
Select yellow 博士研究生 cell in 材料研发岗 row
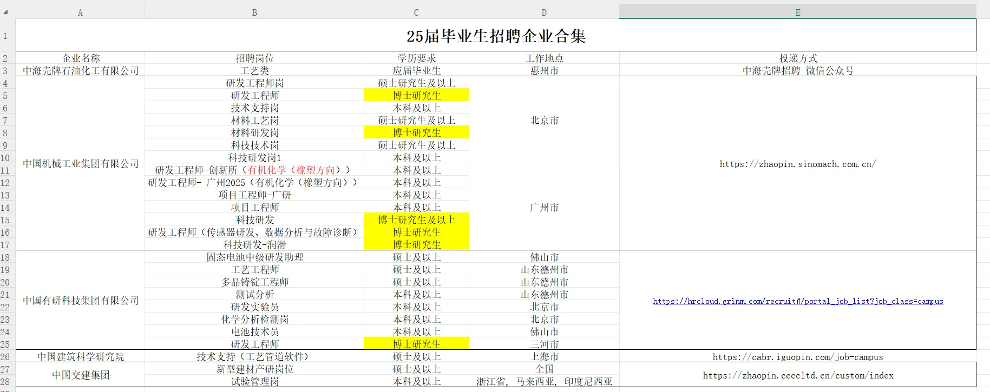(417, 132)
